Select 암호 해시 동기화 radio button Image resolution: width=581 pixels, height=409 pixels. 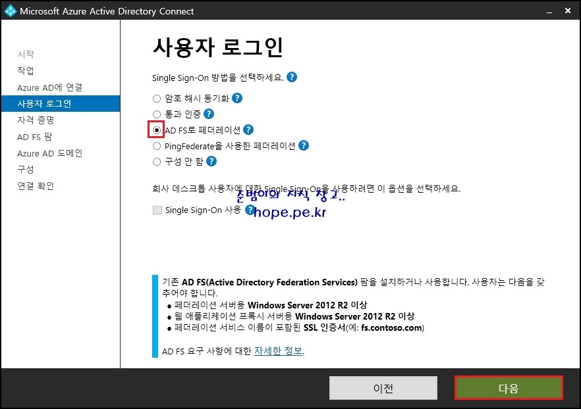point(157,99)
